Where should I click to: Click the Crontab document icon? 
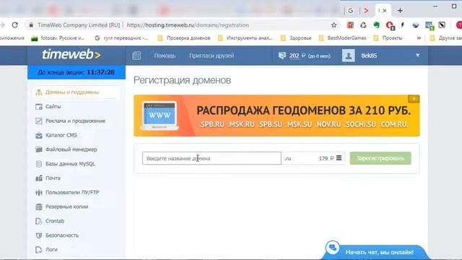(39, 221)
